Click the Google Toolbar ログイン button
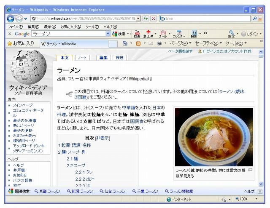270x208 pixels. click(250, 34)
